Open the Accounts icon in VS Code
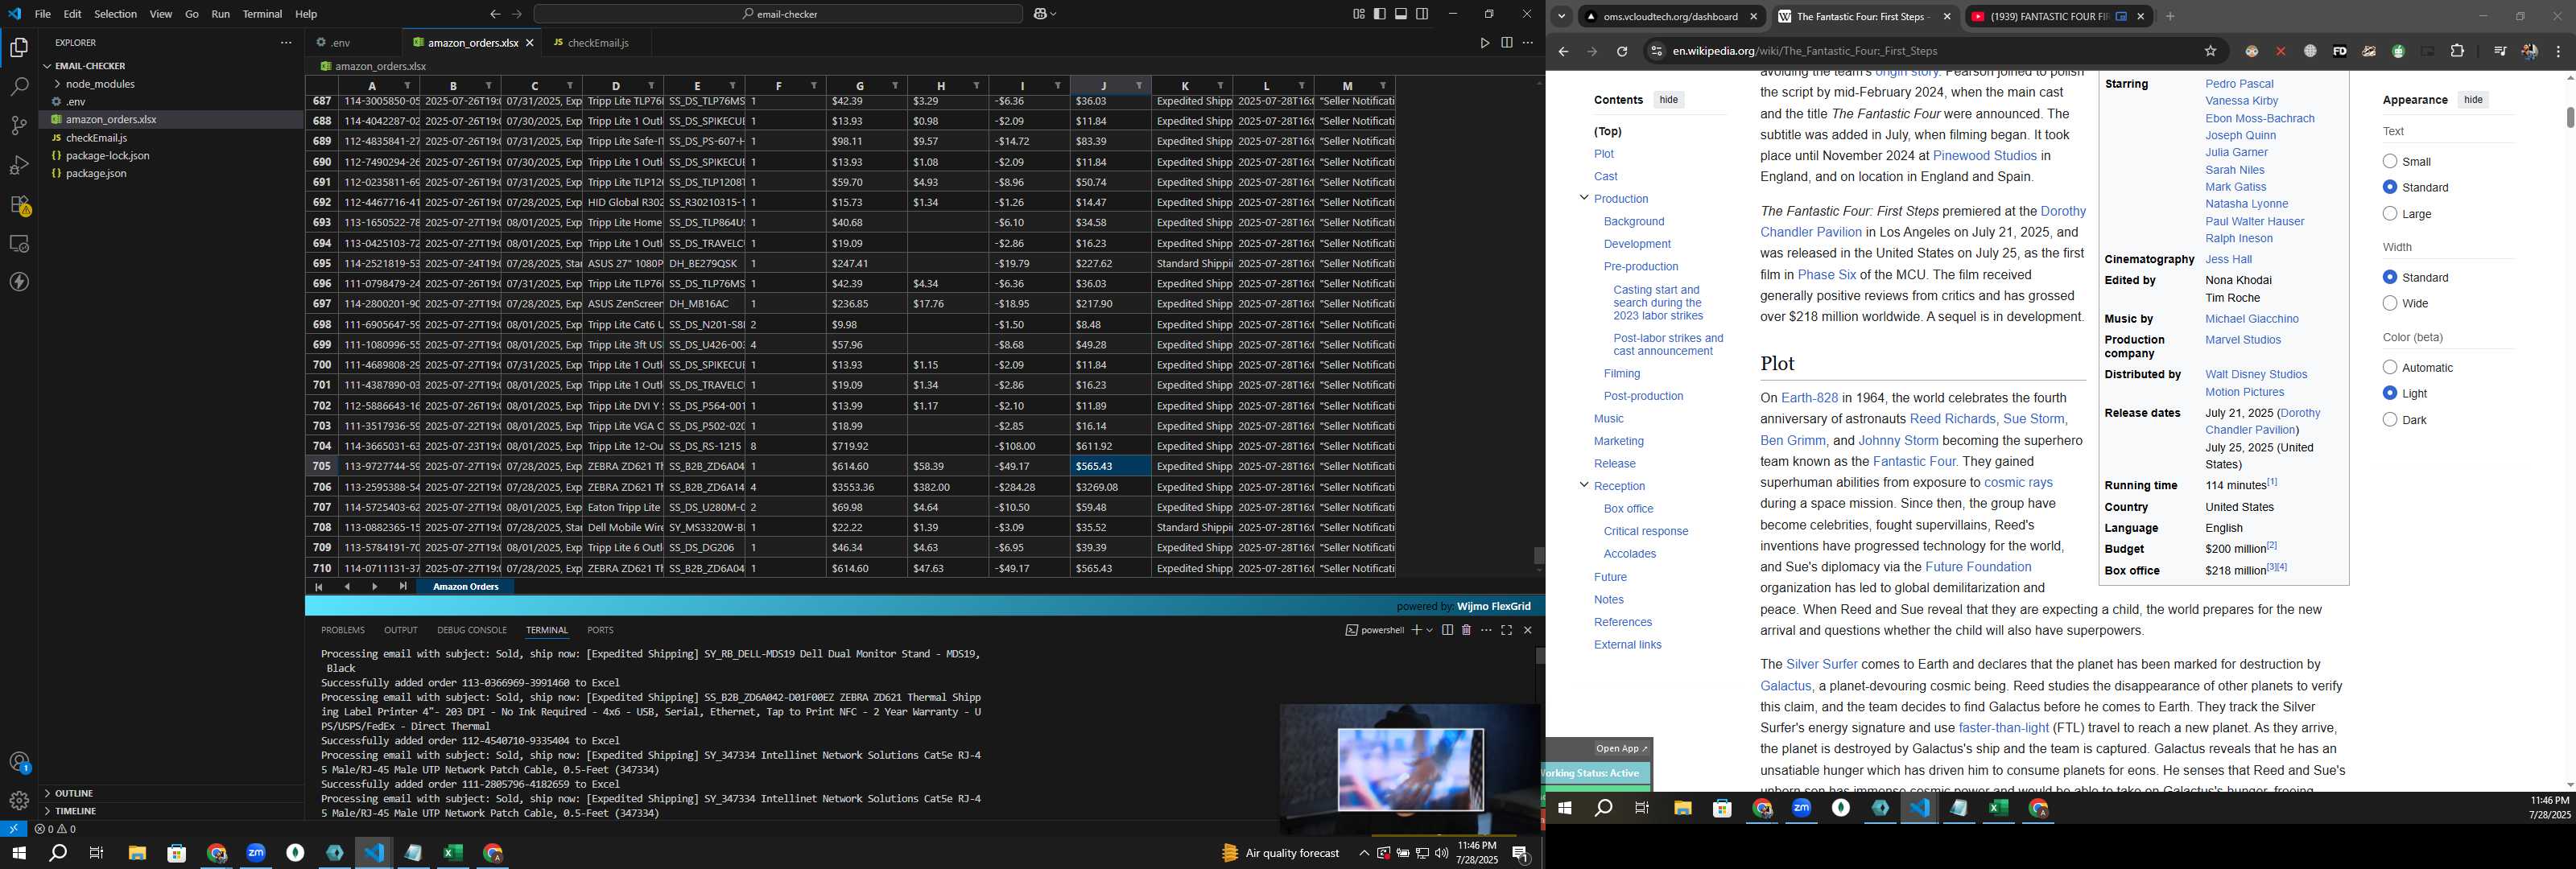This screenshot has width=2576, height=869. click(x=19, y=762)
